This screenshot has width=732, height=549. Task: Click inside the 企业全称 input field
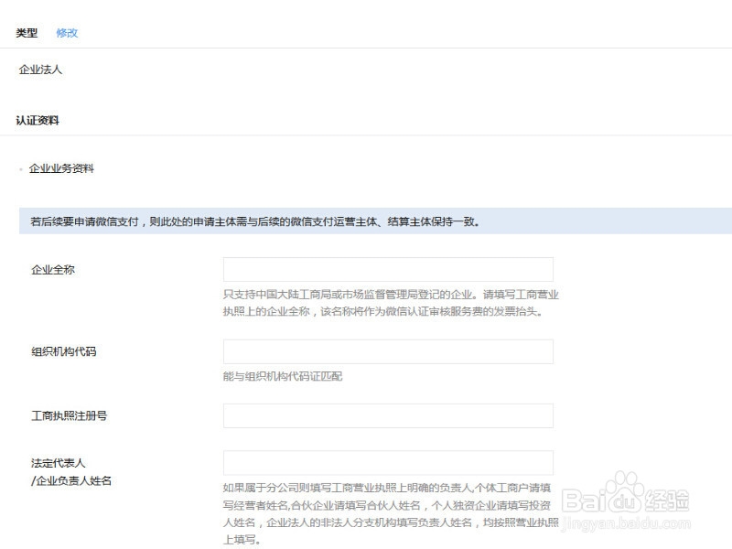(386, 268)
